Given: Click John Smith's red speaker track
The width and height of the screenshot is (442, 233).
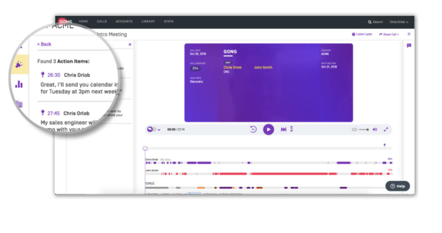Looking at the screenshot, I should 268,174.
